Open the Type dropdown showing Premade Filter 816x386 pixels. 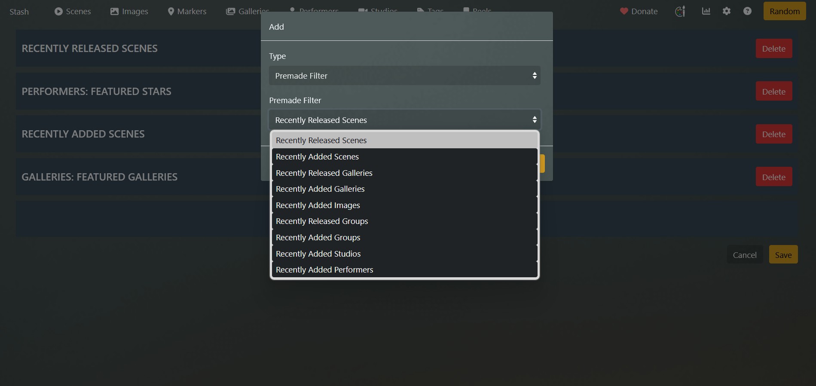tap(404, 76)
